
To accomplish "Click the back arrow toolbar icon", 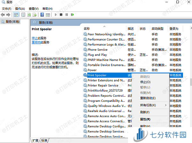I will (3, 15).
